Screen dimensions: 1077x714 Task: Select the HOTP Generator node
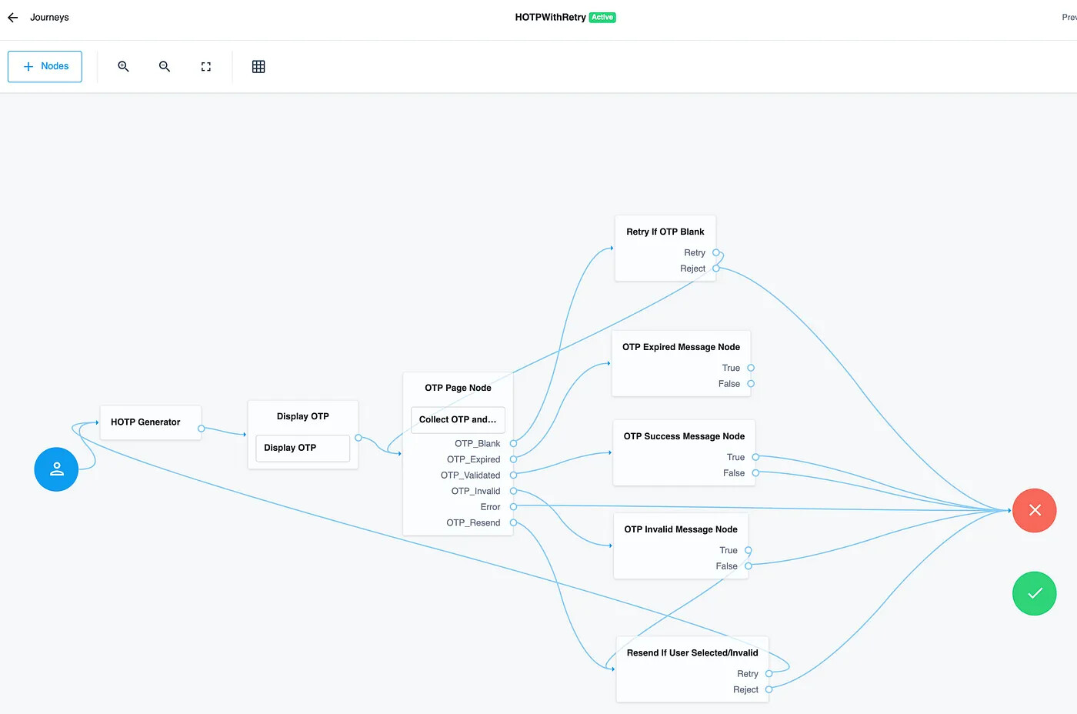[146, 422]
